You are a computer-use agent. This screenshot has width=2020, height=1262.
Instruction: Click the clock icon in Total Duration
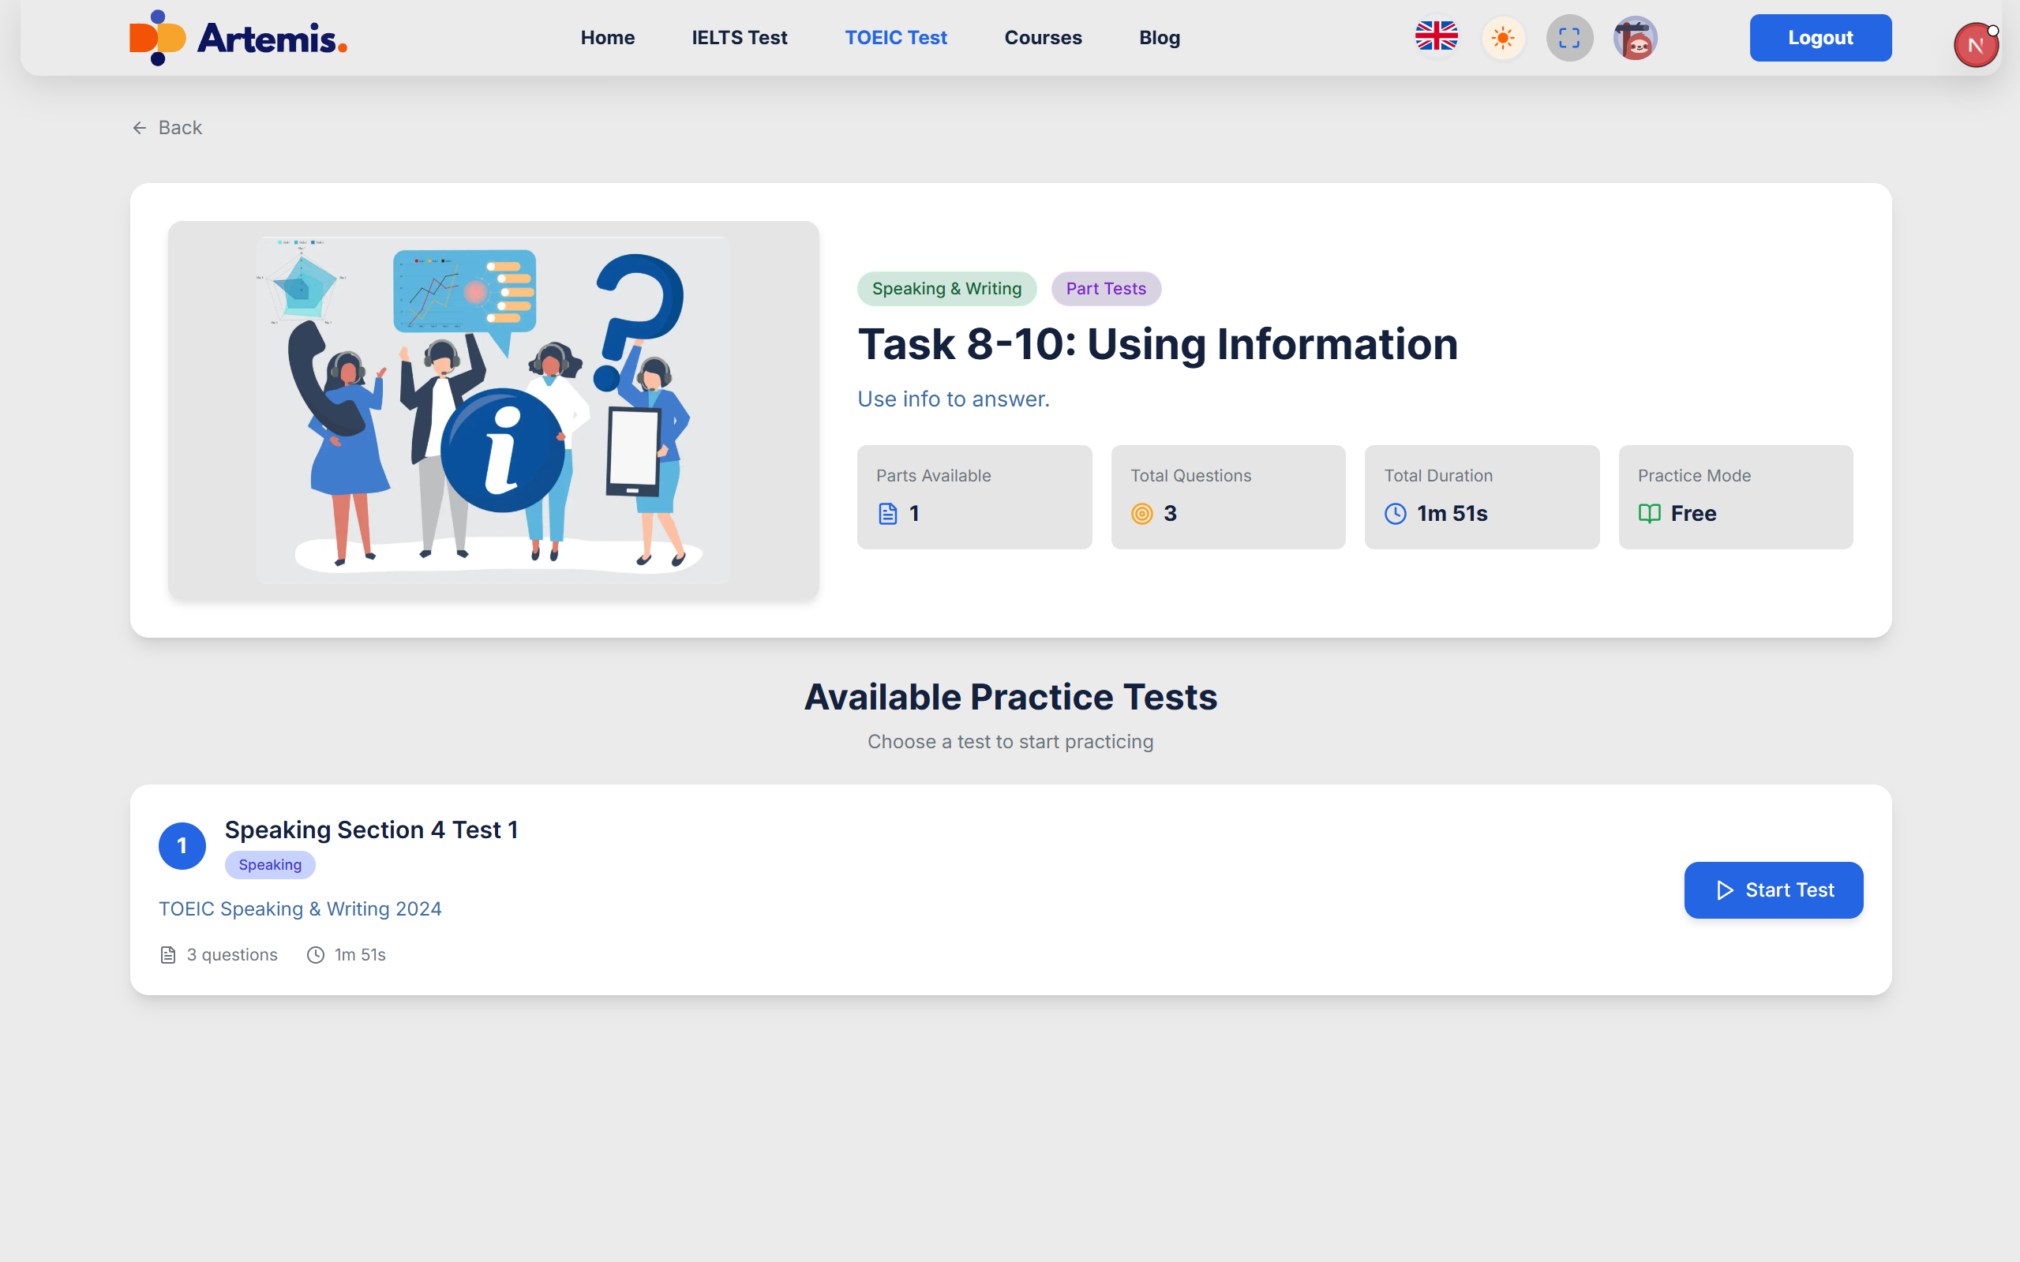1395,513
